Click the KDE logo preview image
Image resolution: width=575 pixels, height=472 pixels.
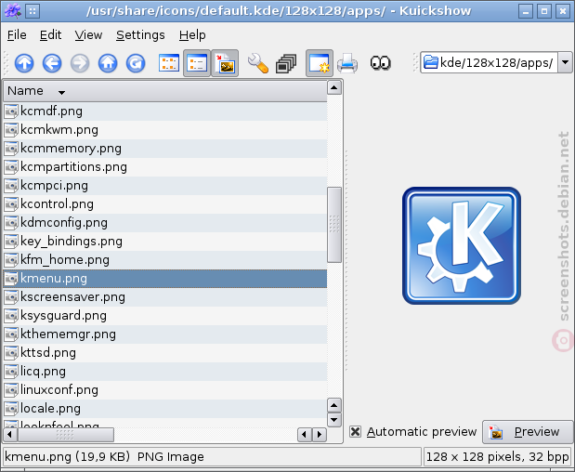[x=462, y=245]
